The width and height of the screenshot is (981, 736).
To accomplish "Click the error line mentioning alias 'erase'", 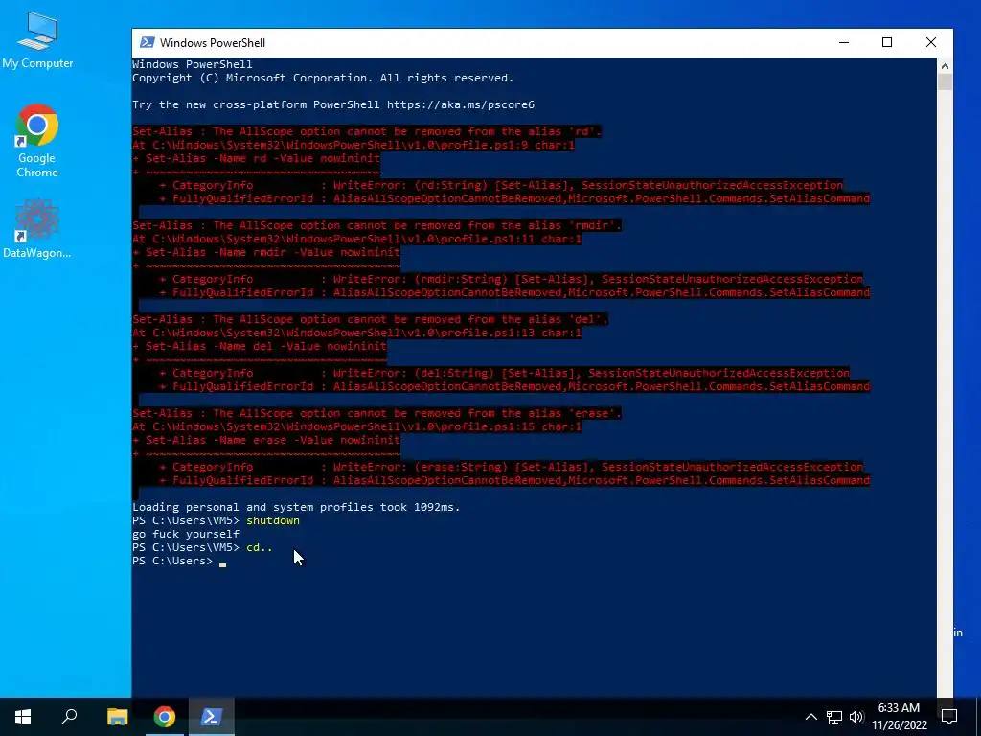I will click(x=376, y=413).
